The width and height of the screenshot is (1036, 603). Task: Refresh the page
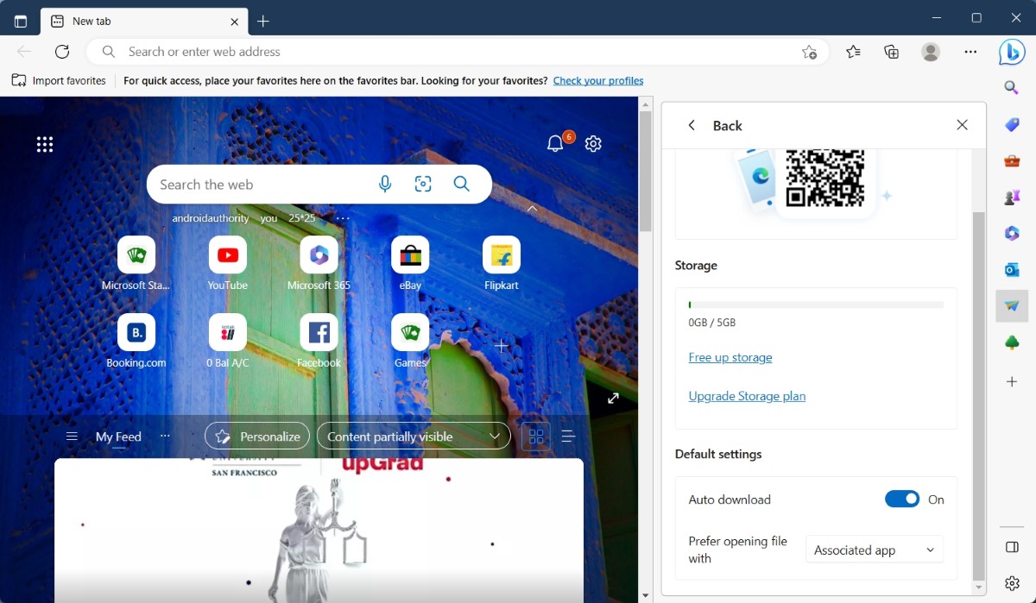point(62,52)
